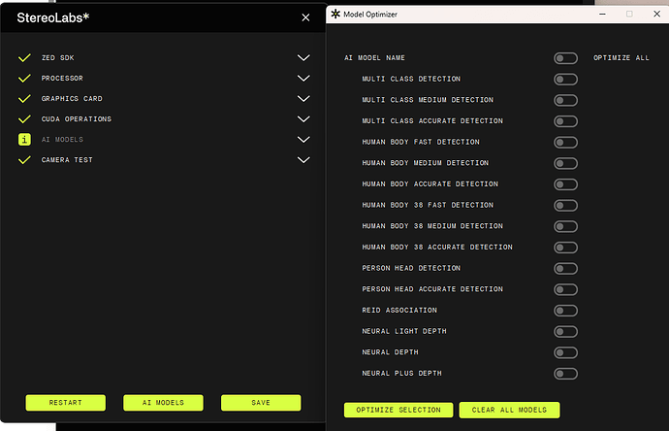Select the greyed AI Models row label
Image resolution: width=669 pixels, height=431 pixels.
pyautogui.click(x=62, y=139)
